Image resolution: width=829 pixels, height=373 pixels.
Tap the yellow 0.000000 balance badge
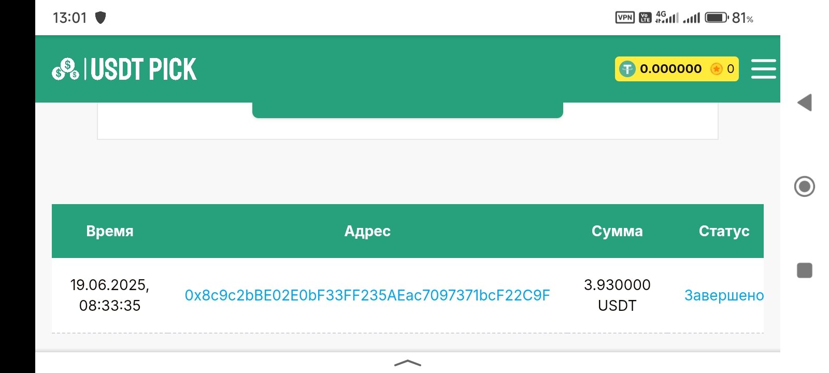click(x=671, y=69)
